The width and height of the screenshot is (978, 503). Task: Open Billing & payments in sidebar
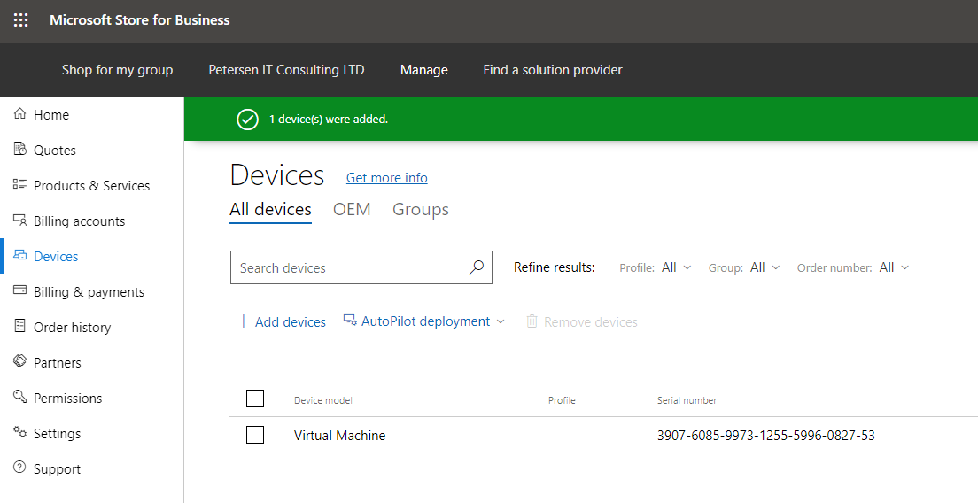[x=89, y=292]
